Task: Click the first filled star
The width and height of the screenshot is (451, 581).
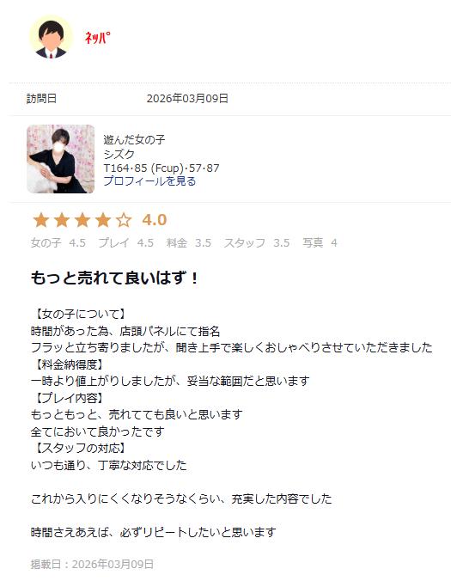Action: pos(41,220)
